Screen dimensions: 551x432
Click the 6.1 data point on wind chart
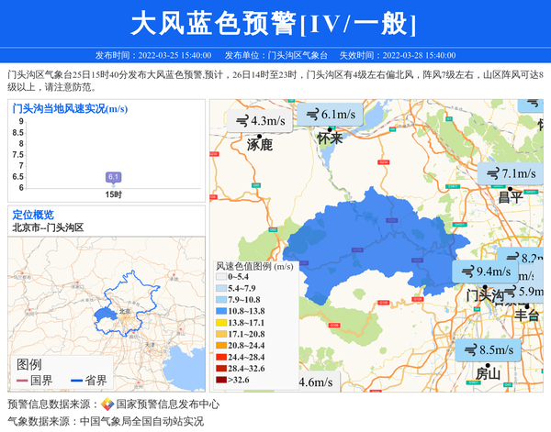pyautogui.click(x=113, y=177)
